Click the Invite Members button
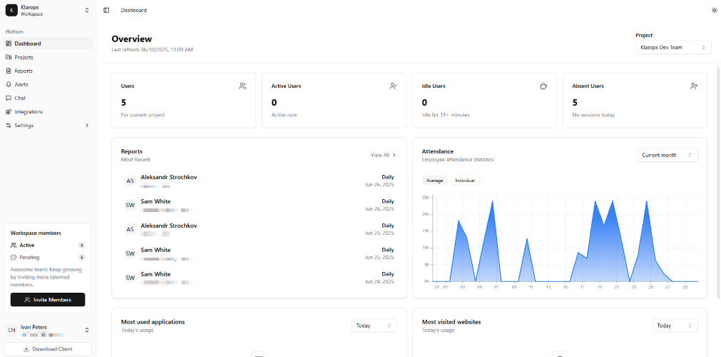Screen dimensions: 721x357 coord(48,299)
